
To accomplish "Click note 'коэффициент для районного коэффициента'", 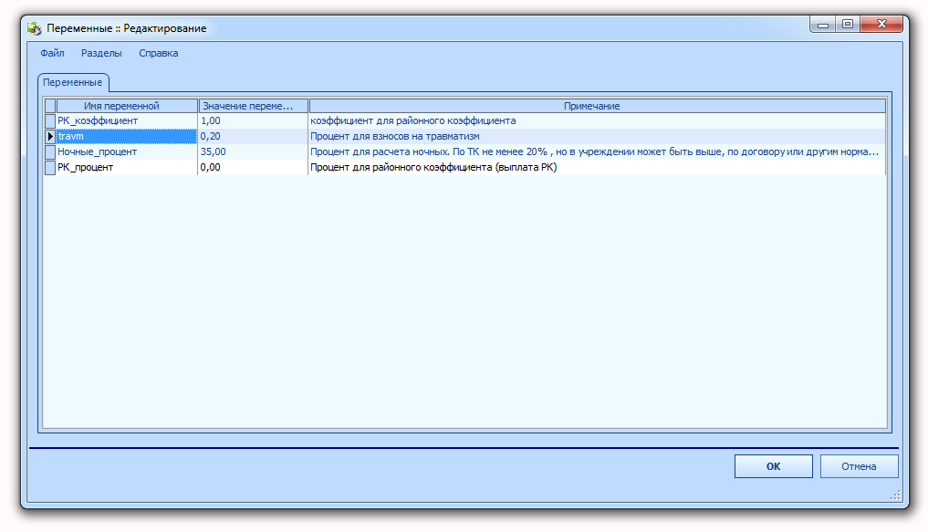I will coord(597,120).
